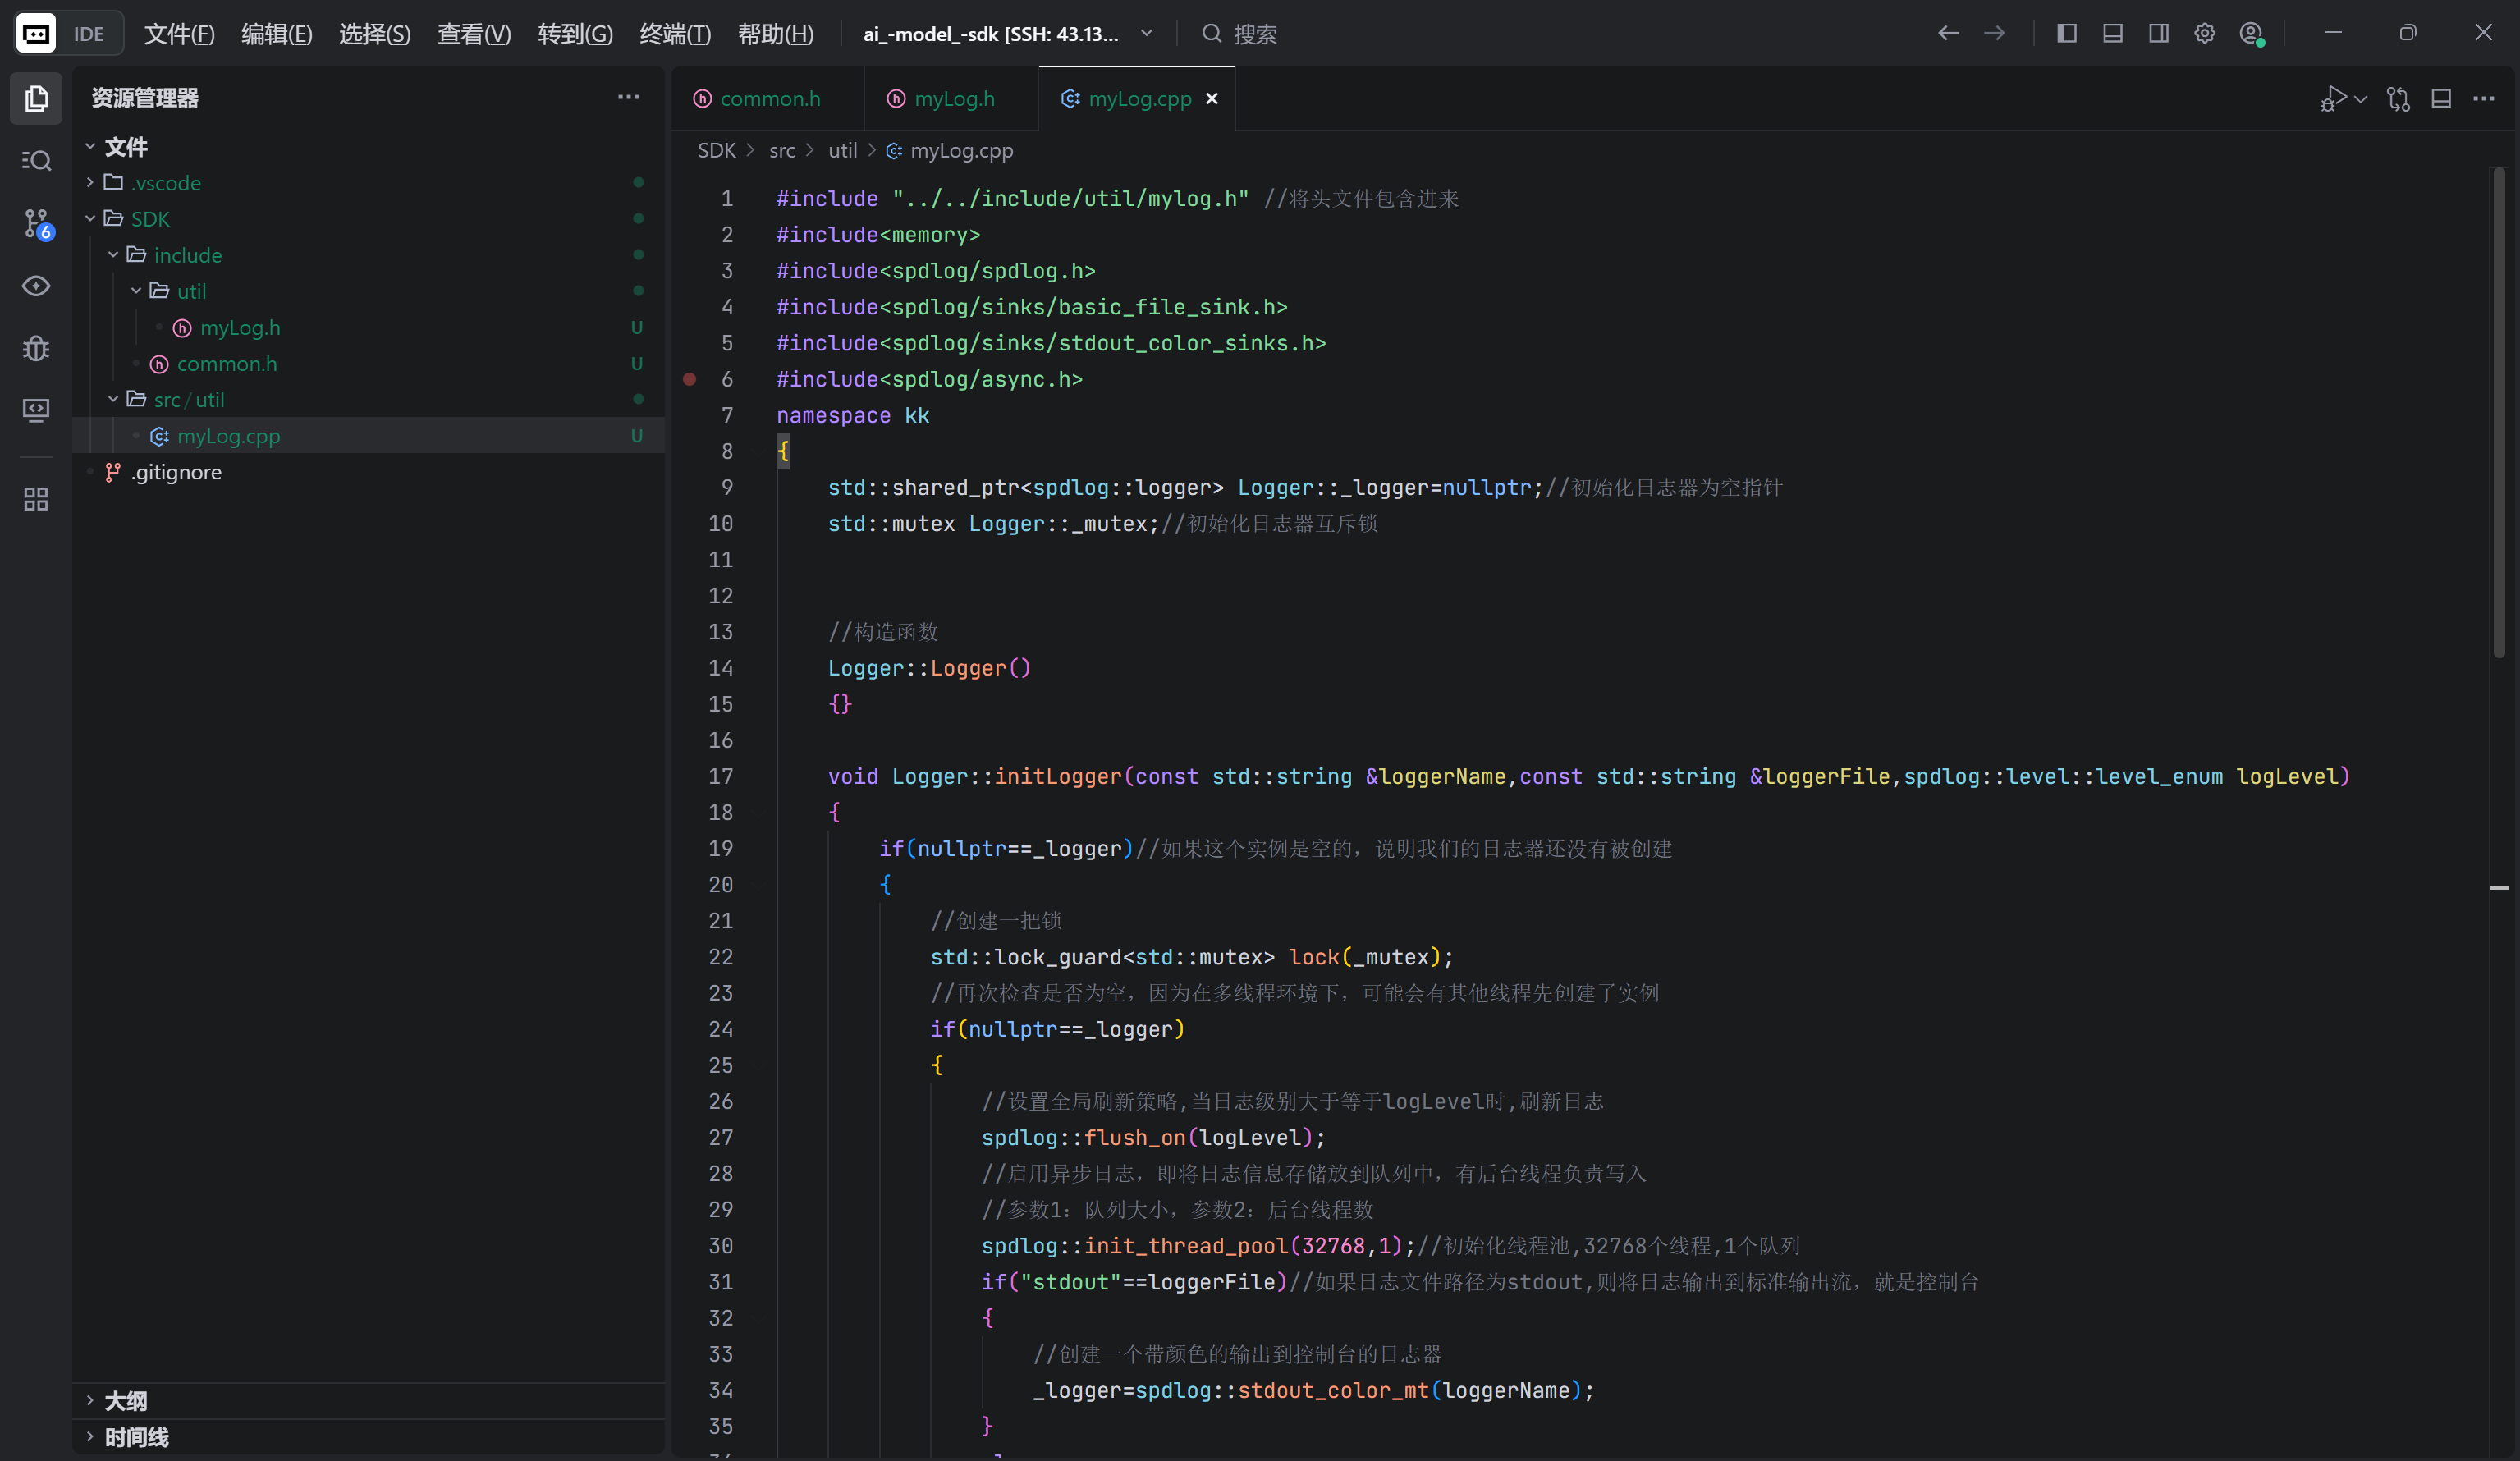Image resolution: width=2520 pixels, height=1461 pixels.
Task: Toggle the bottom panel layout icon
Action: pos(2112,33)
